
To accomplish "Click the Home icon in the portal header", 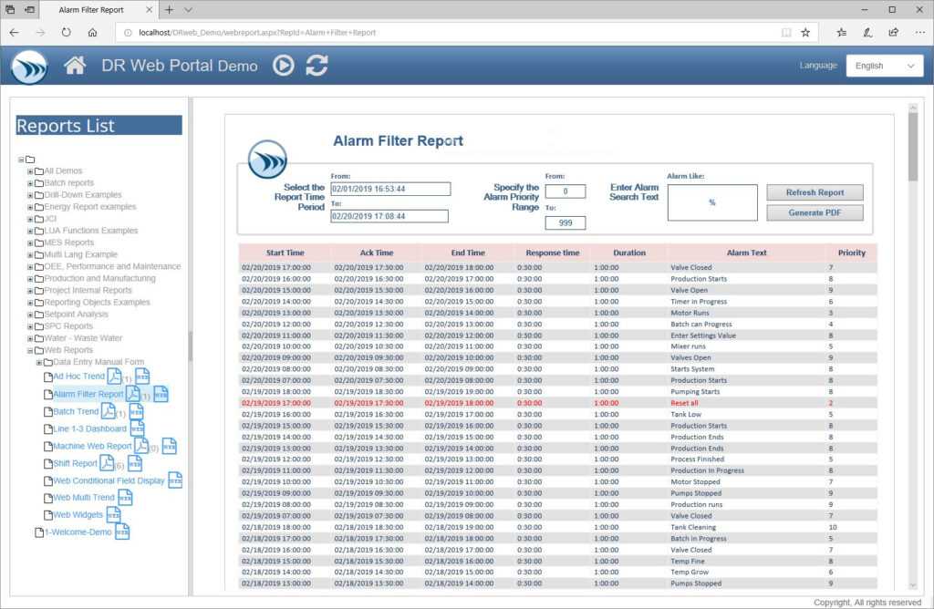I will click(x=76, y=66).
